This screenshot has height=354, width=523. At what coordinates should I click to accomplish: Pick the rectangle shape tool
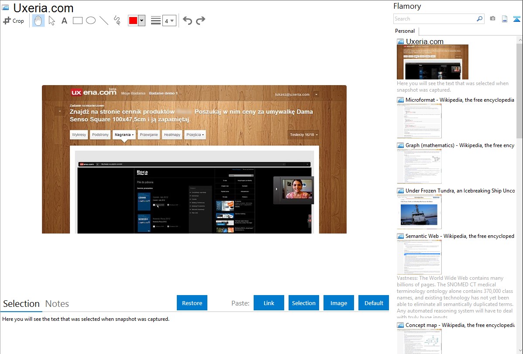(78, 21)
